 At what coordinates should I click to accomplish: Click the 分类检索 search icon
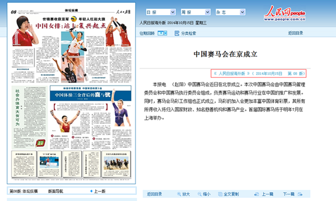point(177,33)
